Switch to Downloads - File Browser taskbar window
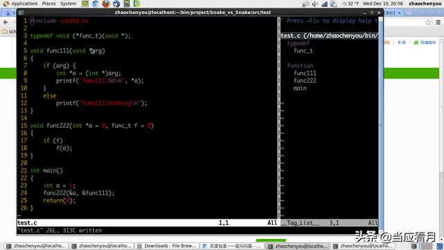Viewport: 444px width, 250px height. click(167, 246)
